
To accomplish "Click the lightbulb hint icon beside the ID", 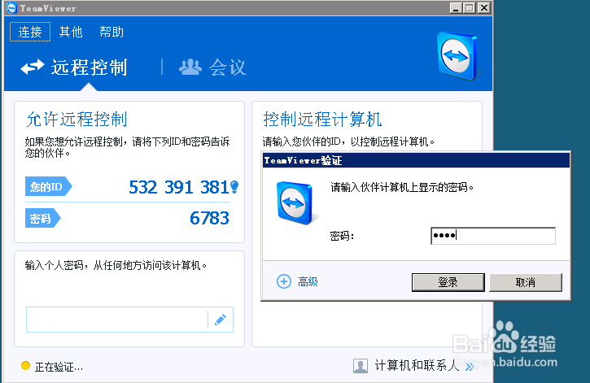I will click(234, 186).
